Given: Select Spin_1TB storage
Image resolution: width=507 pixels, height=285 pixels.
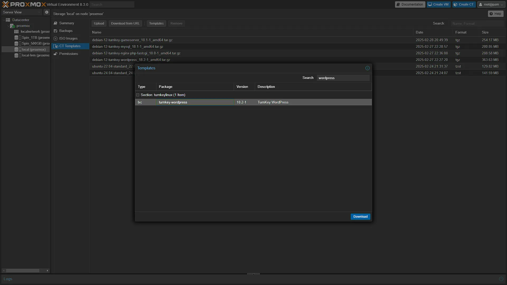Looking at the screenshot, I should pyautogui.click(x=32, y=37).
